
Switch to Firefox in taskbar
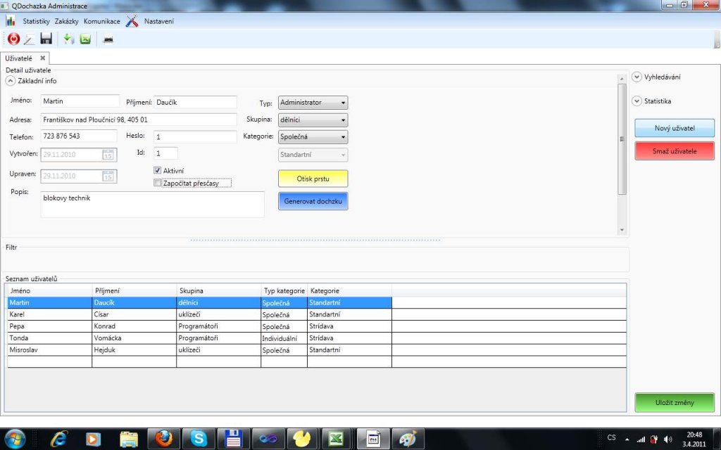(163, 439)
